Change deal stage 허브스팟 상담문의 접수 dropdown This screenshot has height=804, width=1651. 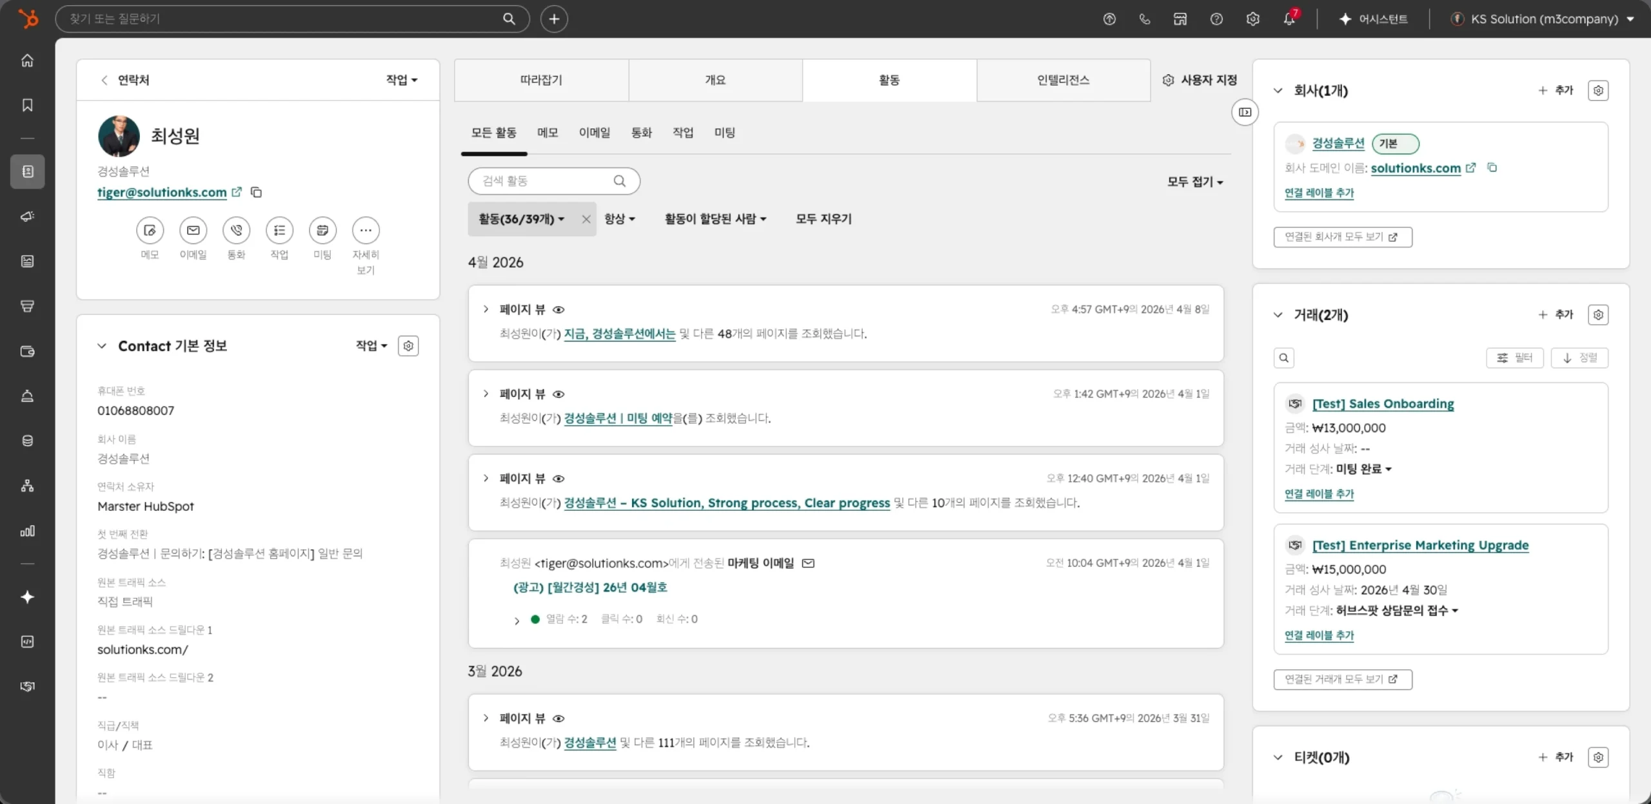coord(1397,610)
